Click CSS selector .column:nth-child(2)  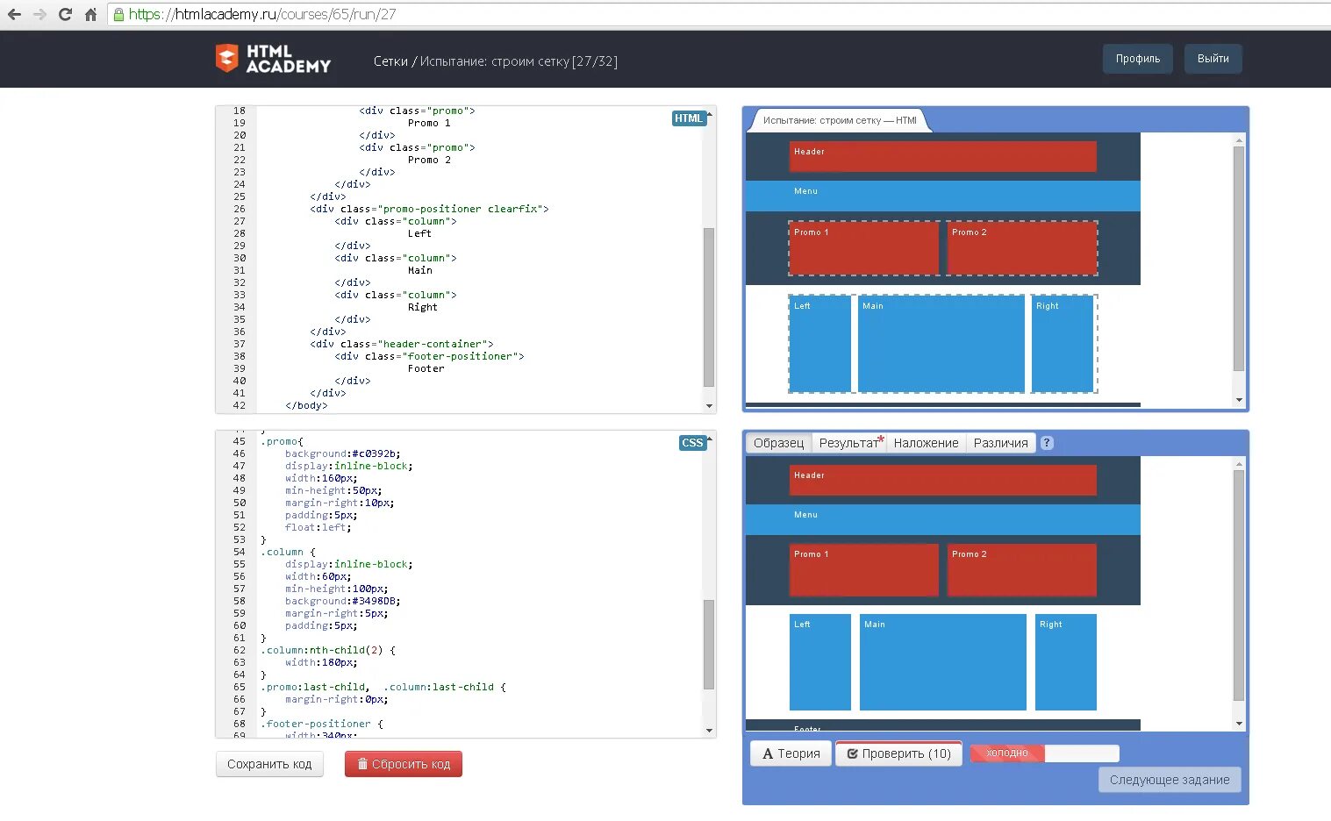(x=328, y=650)
